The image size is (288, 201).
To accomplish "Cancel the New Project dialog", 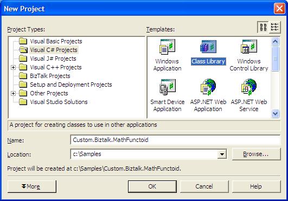I will [x=204, y=186].
